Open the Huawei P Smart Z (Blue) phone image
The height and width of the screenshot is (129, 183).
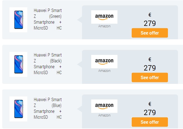[18, 109]
